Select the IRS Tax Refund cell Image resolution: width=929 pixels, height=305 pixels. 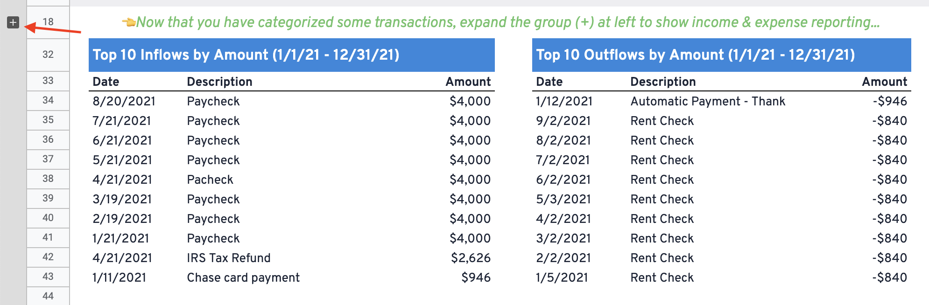click(x=229, y=258)
